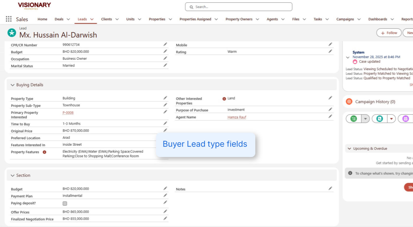413x227 pixels.
Task: Click the New Event calendar icon
Action: pos(406,119)
